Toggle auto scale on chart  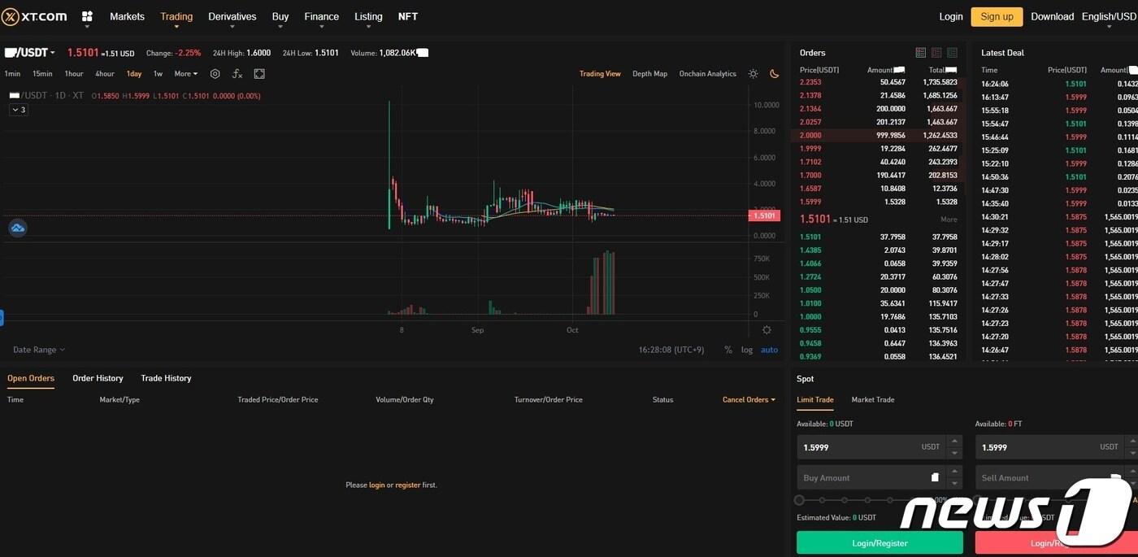(769, 350)
